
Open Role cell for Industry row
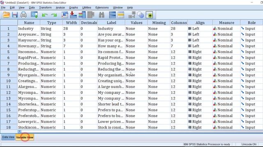[x=251, y=29]
